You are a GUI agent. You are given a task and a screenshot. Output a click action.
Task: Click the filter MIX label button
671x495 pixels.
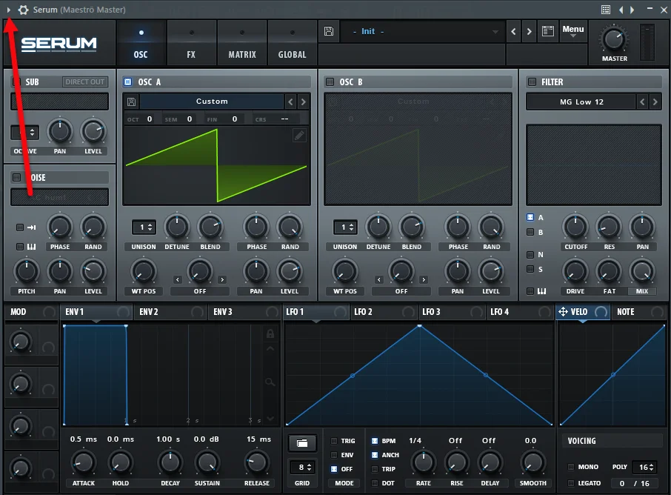pos(642,291)
